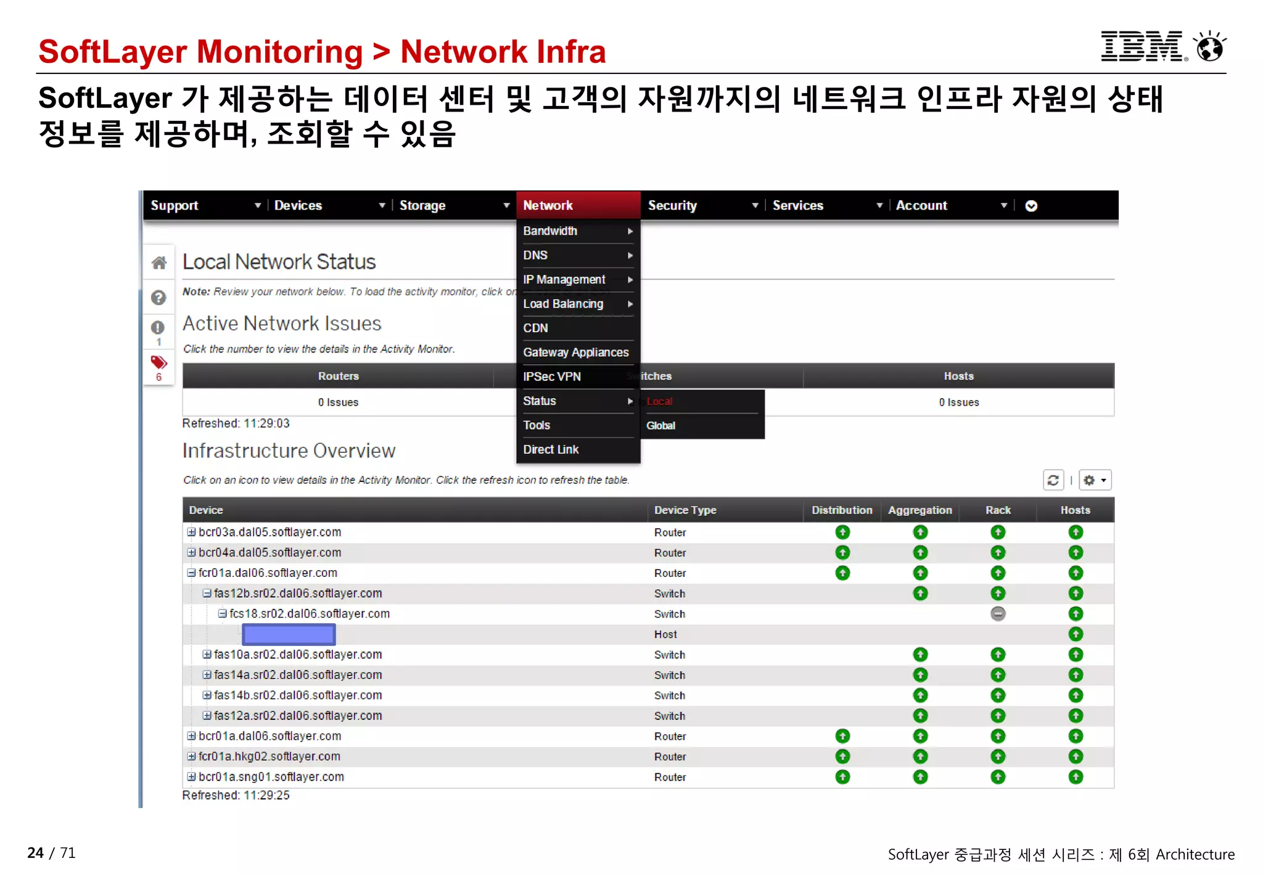Open the gear settings dropdown

tap(1095, 480)
